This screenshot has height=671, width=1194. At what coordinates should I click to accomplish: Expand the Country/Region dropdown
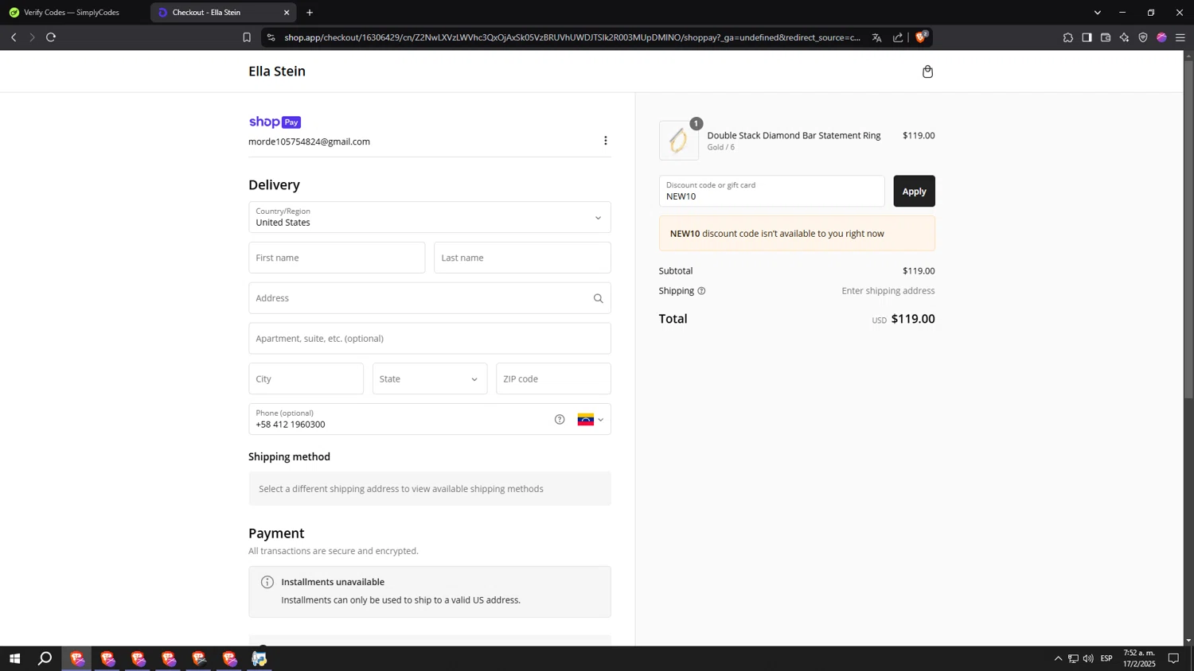(x=430, y=217)
